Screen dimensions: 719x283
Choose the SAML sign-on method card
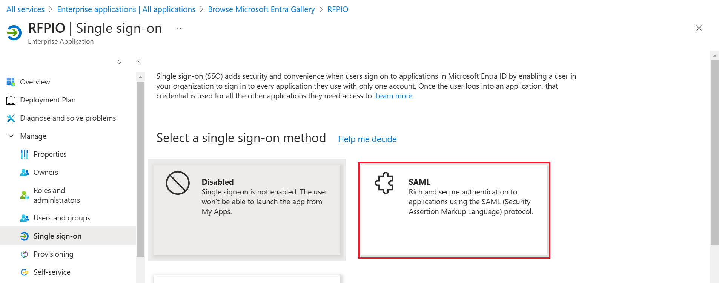(454, 210)
